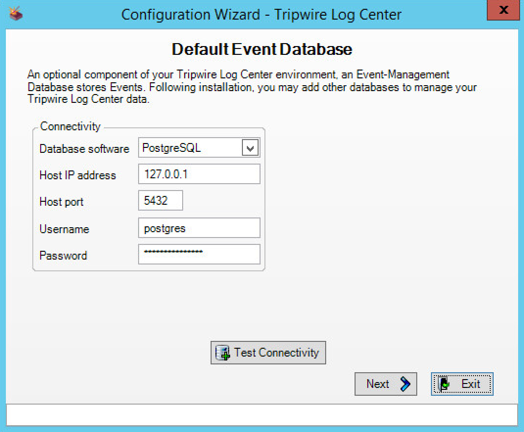
Task: Expand the Database software dropdown arrow
Action: [250, 148]
